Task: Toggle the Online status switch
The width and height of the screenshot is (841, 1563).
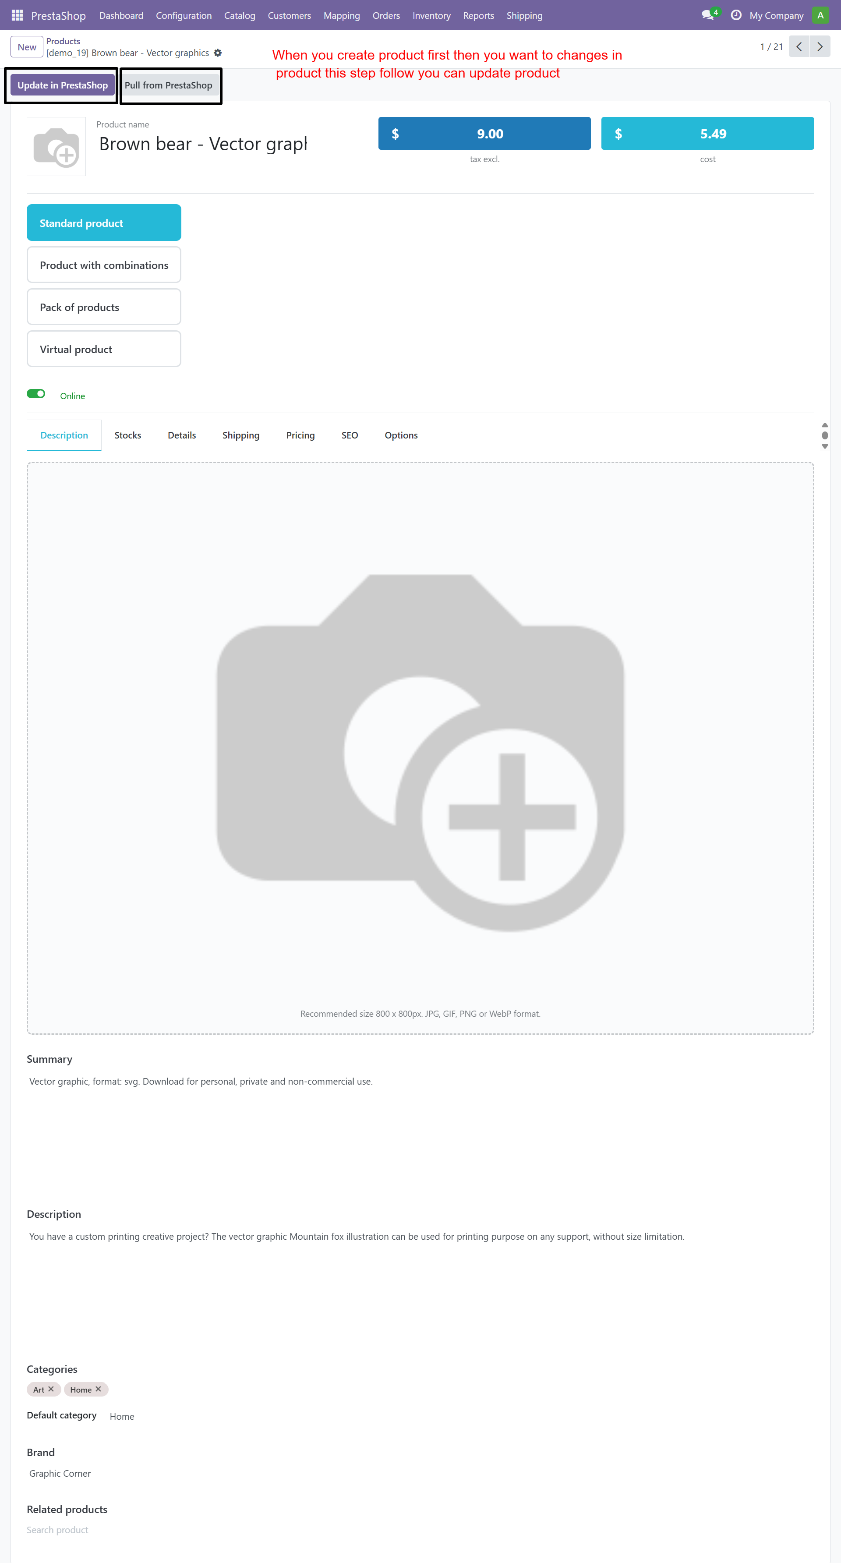Action: (x=36, y=394)
